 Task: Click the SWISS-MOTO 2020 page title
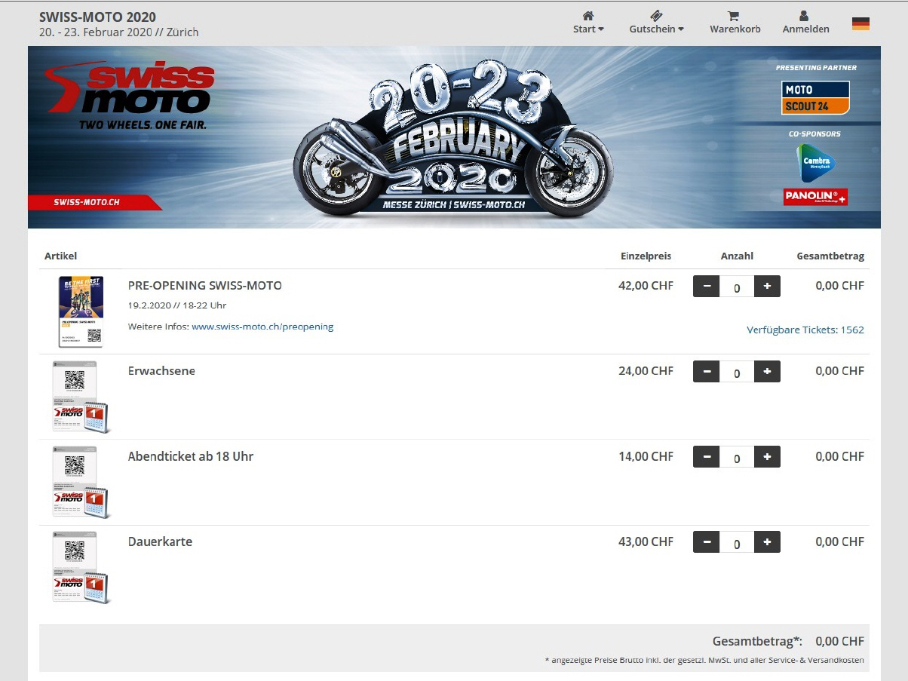coord(98,17)
